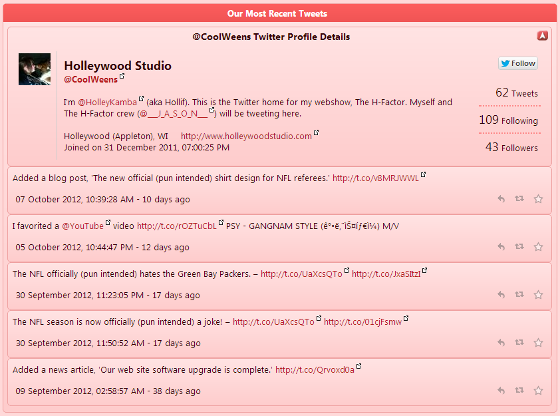Click the 11:23:05 PM tweet timestamp

tap(108, 296)
